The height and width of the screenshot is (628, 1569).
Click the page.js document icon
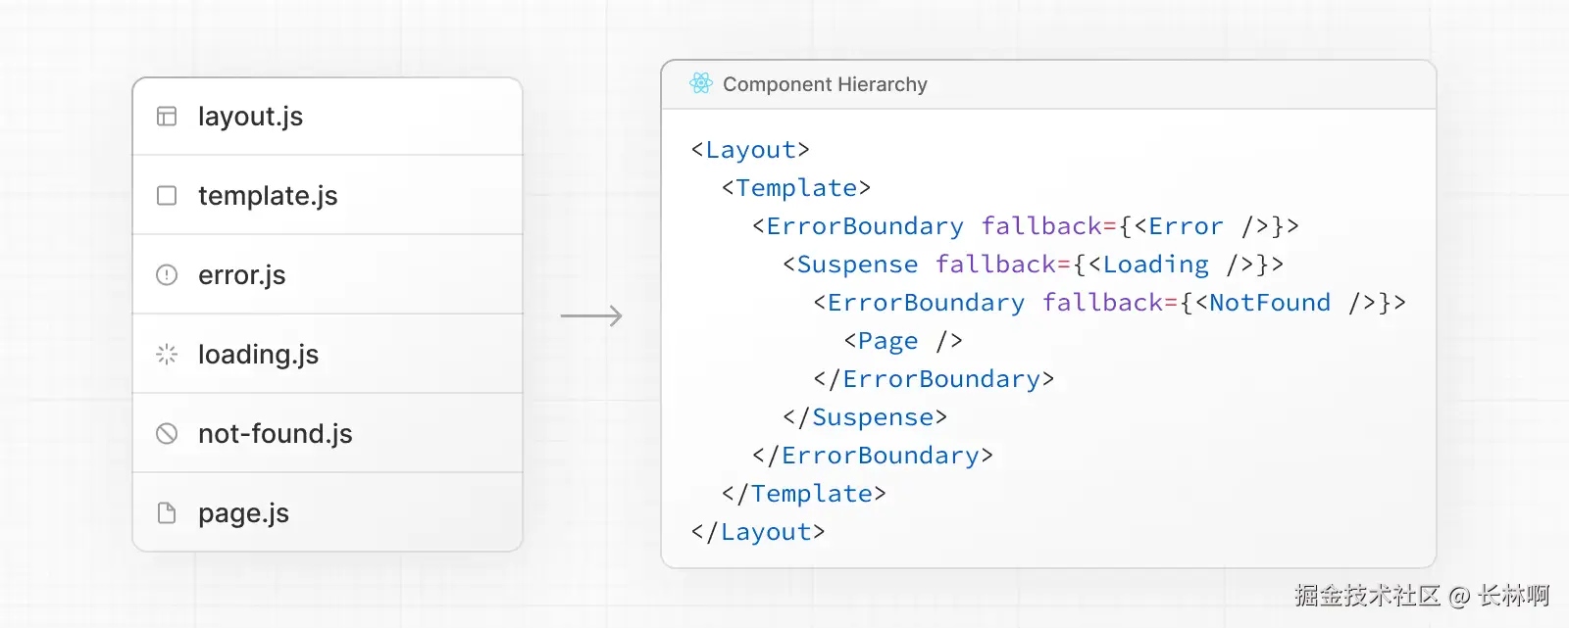pos(167,513)
